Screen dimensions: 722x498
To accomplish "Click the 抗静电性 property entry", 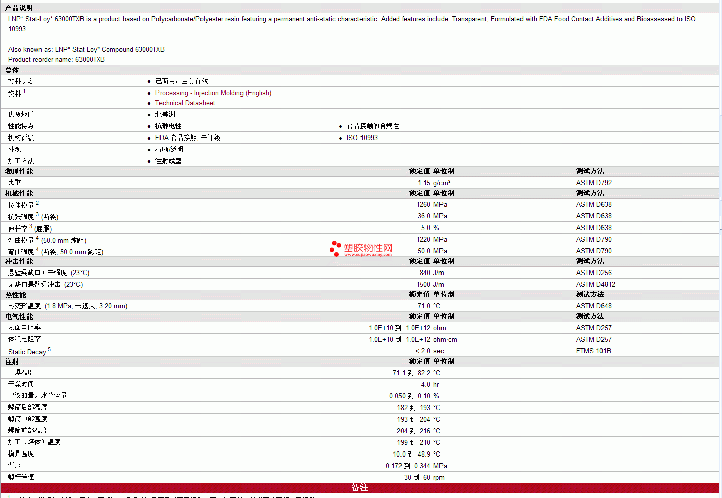I will (168, 126).
